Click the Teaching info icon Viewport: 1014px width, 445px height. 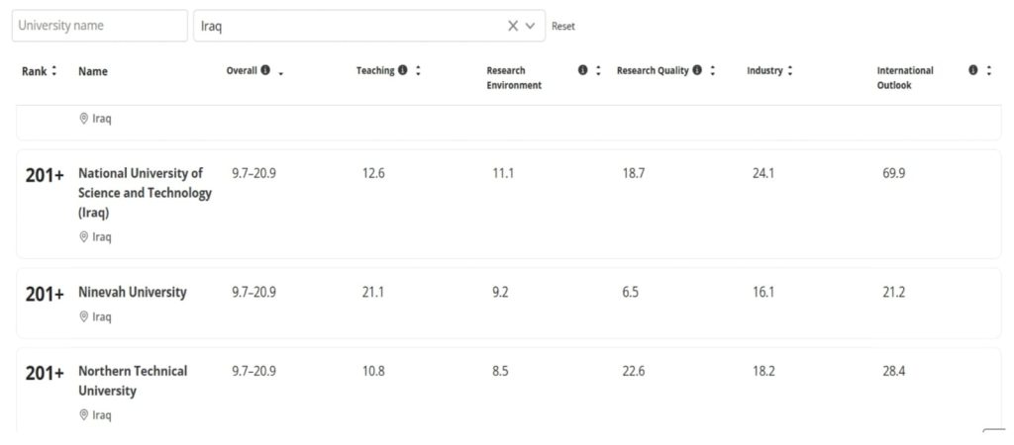tap(403, 70)
